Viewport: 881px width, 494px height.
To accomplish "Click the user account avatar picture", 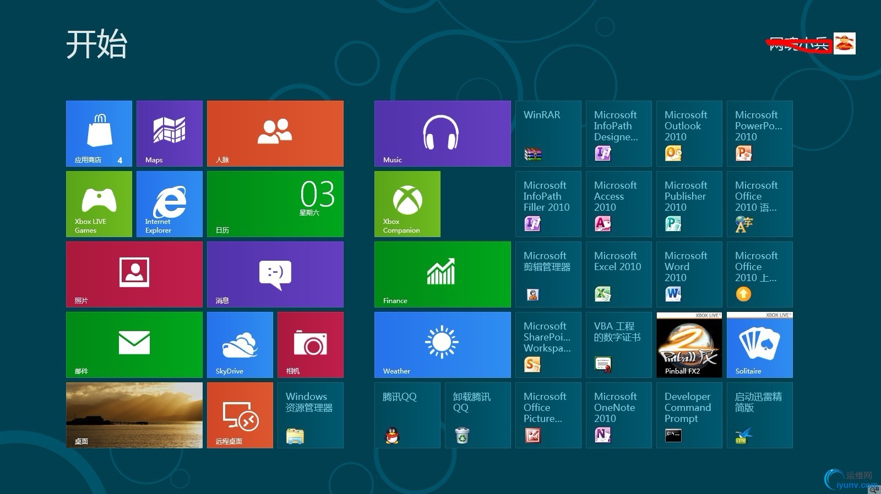I will 845,43.
